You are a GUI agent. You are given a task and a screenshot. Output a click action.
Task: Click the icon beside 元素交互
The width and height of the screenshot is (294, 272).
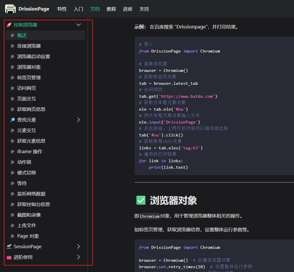click(x=13, y=131)
